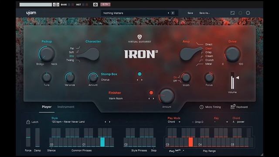Go to previous Style arrow
The width and height of the screenshot is (279, 157).
tap(105, 122)
